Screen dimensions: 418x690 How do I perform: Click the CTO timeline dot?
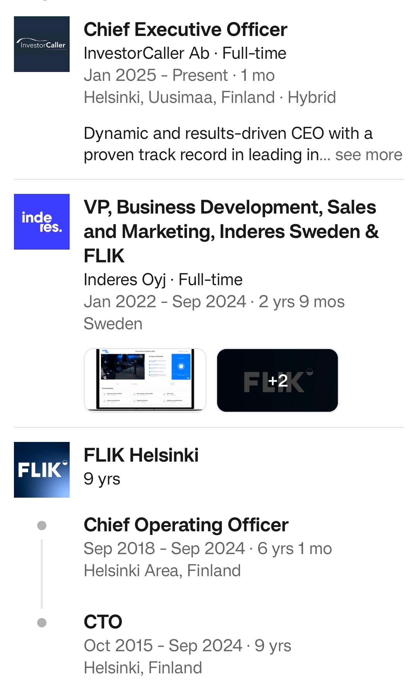(x=42, y=623)
